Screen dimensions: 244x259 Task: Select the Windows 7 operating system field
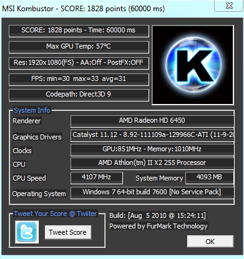point(152,193)
